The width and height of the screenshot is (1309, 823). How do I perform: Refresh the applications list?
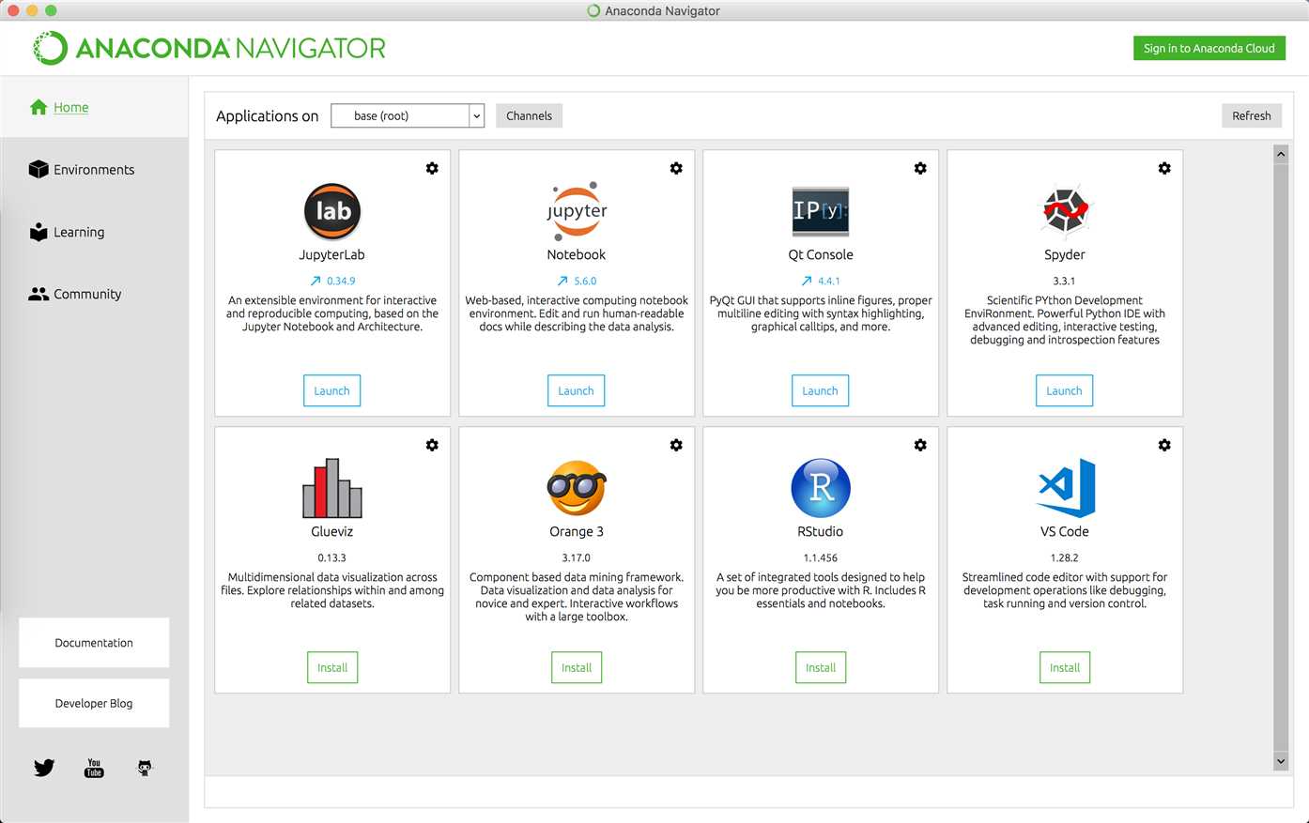[1252, 115]
